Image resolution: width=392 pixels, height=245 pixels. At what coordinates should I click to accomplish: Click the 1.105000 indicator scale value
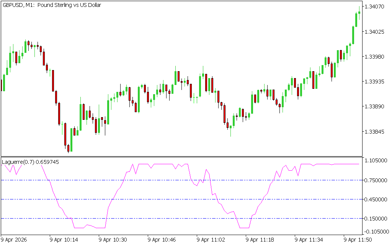[376, 161]
